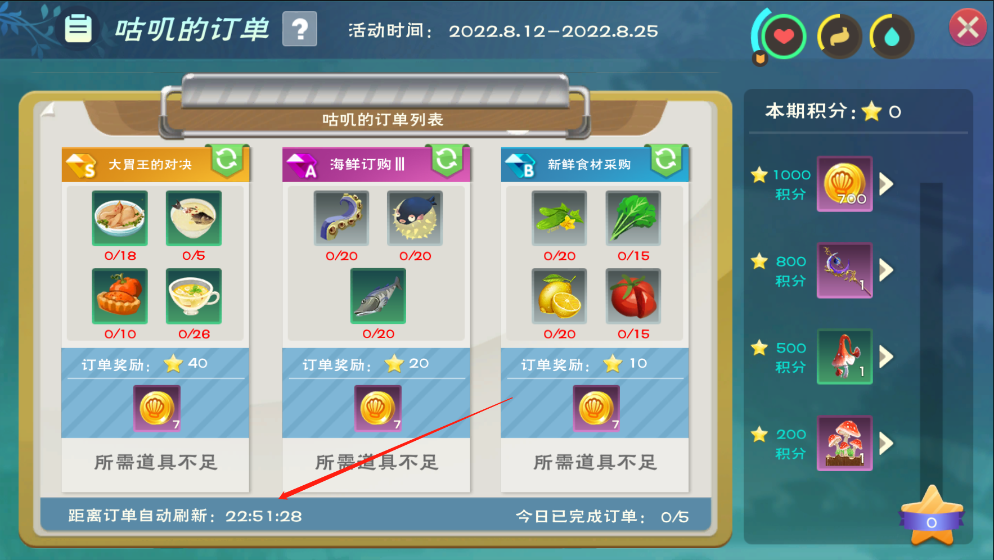Click 所需道具不足 under 新鲜食材采购
Image resolution: width=994 pixels, height=560 pixels.
pyautogui.click(x=595, y=463)
